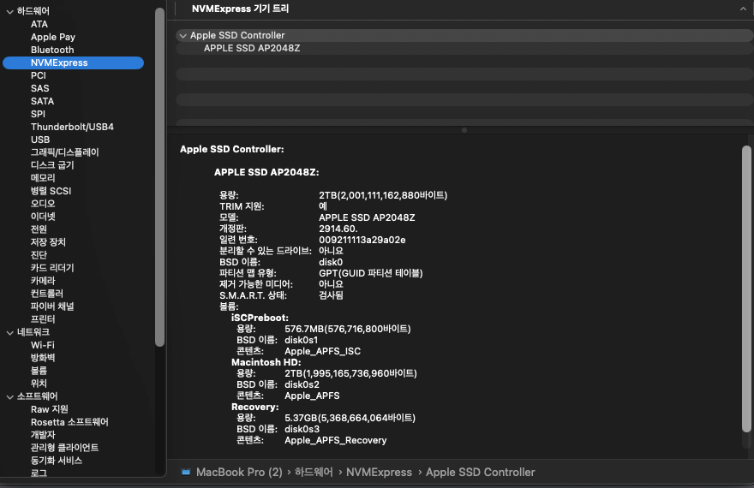Image resolution: width=754 pixels, height=488 pixels.
Task: Open 디스크 굽기 in the sidebar
Action: [x=52, y=165]
